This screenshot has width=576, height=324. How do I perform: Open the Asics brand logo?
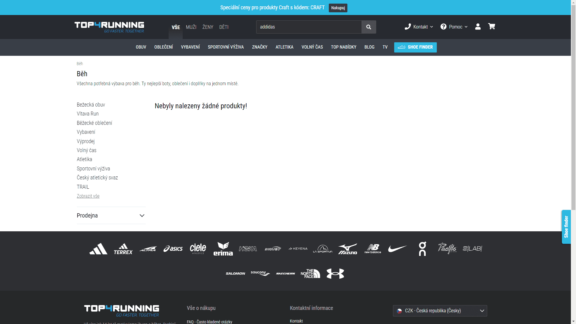click(x=173, y=249)
